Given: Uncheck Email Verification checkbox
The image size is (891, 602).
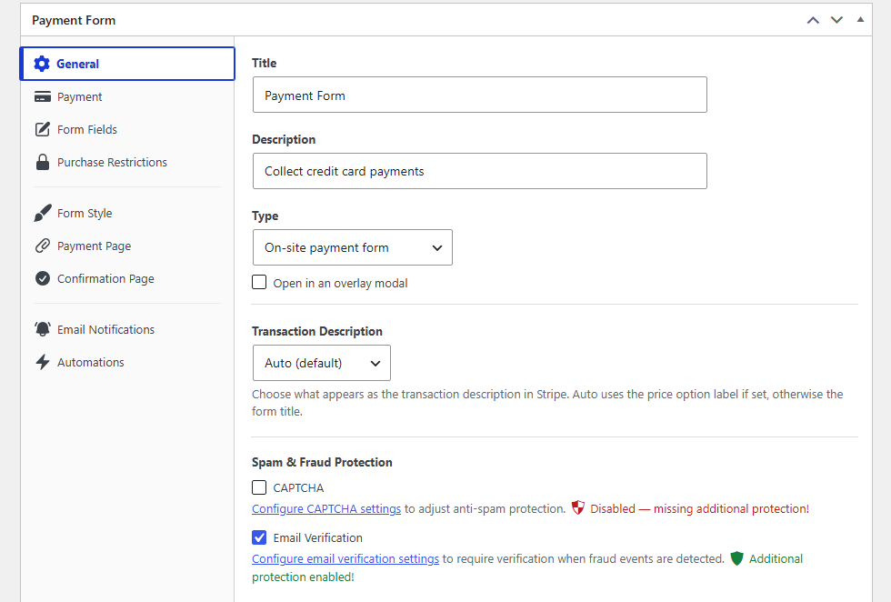Looking at the screenshot, I should pyautogui.click(x=259, y=537).
